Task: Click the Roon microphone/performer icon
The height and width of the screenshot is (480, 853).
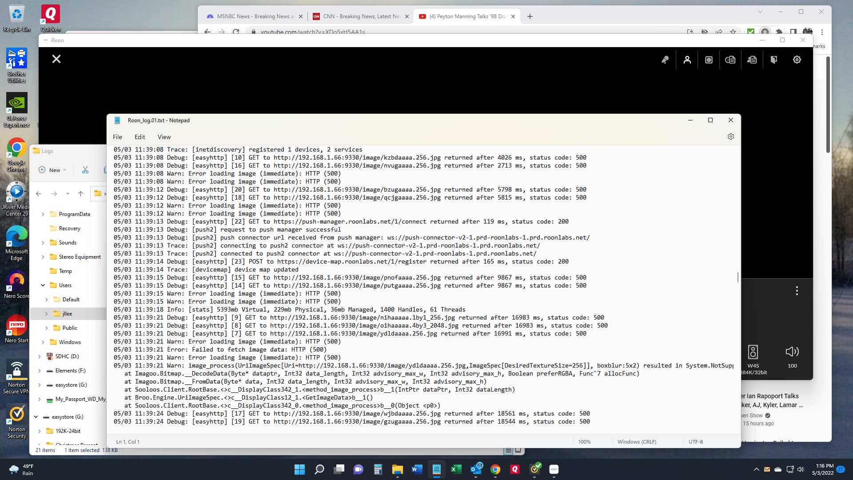Action: tap(665, 60)
